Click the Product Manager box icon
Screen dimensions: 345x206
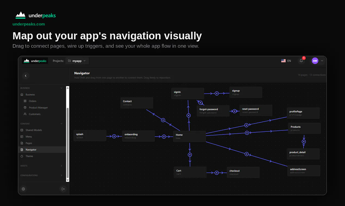(x=25, y=108)
